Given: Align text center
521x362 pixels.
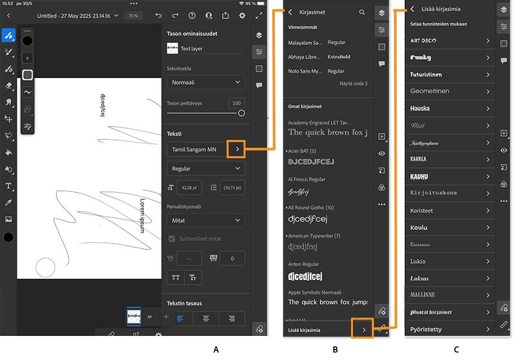Looking at the screenshot, I should [x=206, y=319].
